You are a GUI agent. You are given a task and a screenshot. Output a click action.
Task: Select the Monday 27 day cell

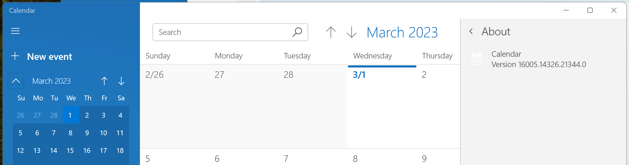pos(244,107)
